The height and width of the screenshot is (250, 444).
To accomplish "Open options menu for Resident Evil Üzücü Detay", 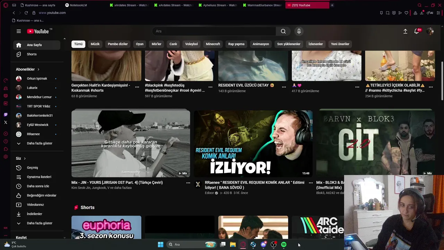I will 284,87.
